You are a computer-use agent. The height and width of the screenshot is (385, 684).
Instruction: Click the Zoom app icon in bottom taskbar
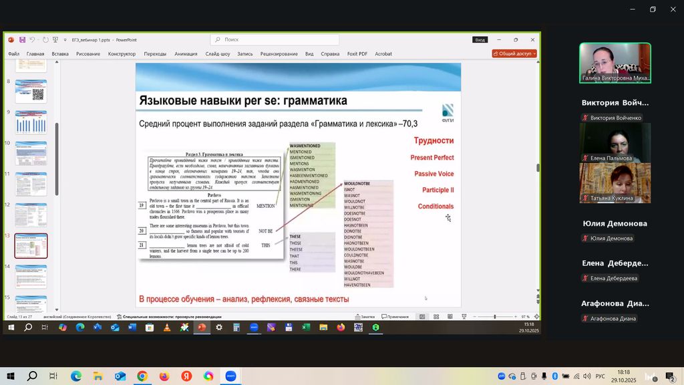230,376
